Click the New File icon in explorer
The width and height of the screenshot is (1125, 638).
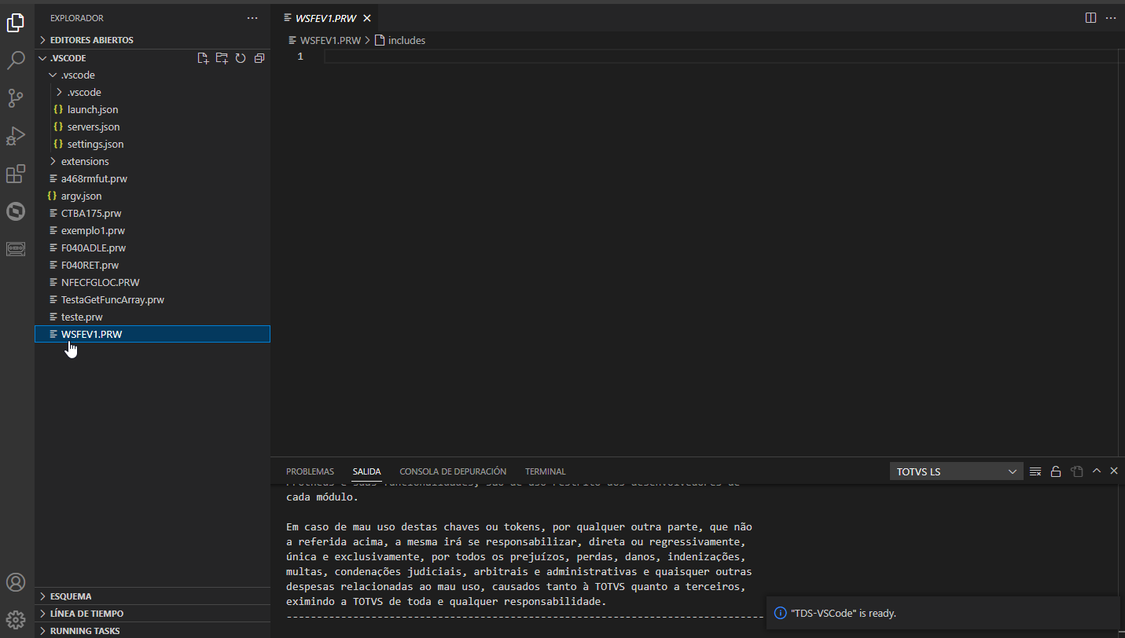203,58
